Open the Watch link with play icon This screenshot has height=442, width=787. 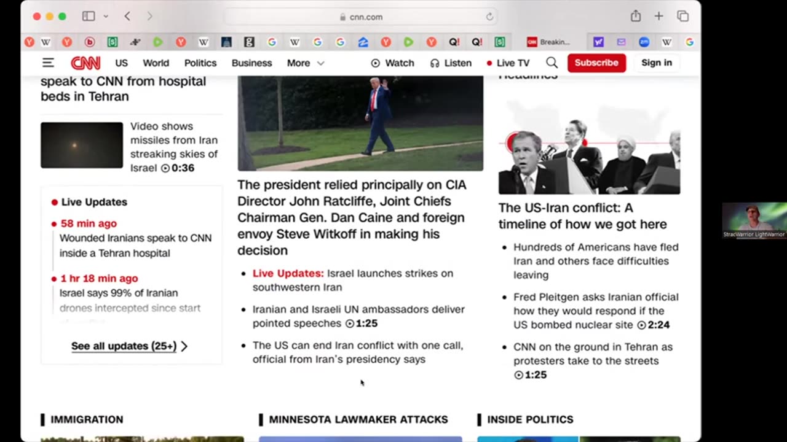click(x=392, y=63)
